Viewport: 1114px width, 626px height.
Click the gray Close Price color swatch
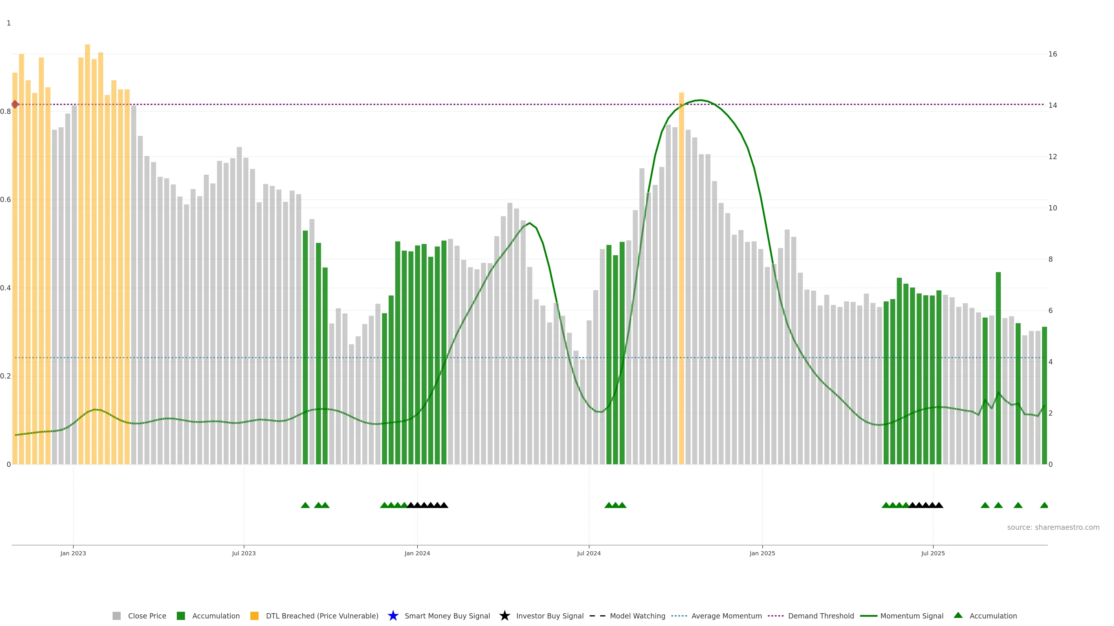116,616
